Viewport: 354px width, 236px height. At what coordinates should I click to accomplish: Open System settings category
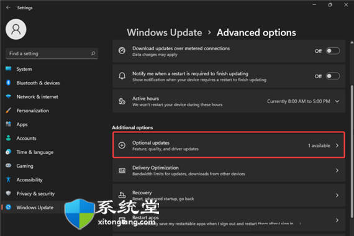[x=24, y=69]
